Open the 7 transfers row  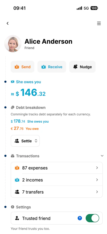[x=57, y=192]
